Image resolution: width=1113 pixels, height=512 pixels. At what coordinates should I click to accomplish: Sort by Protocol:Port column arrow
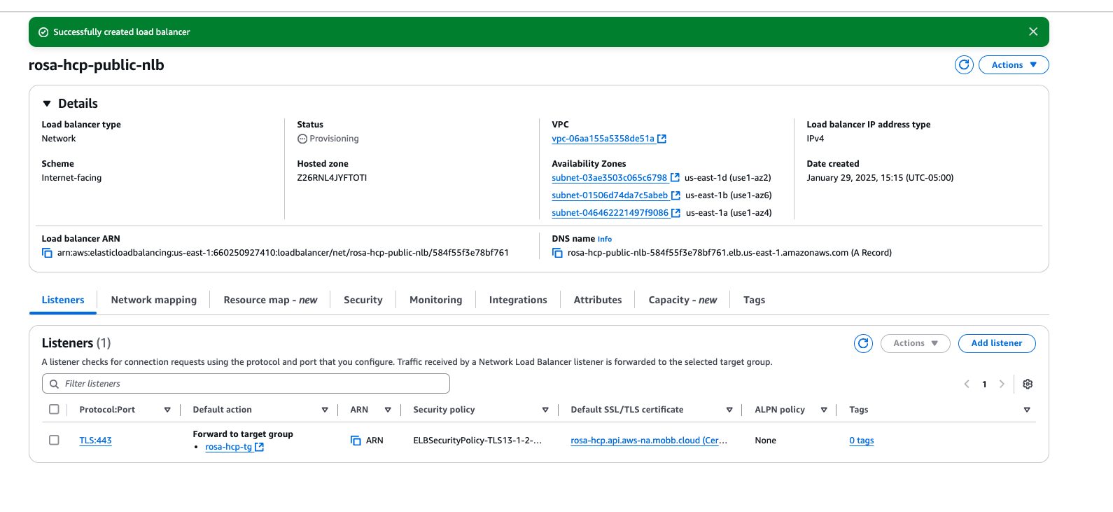point(167,410)
